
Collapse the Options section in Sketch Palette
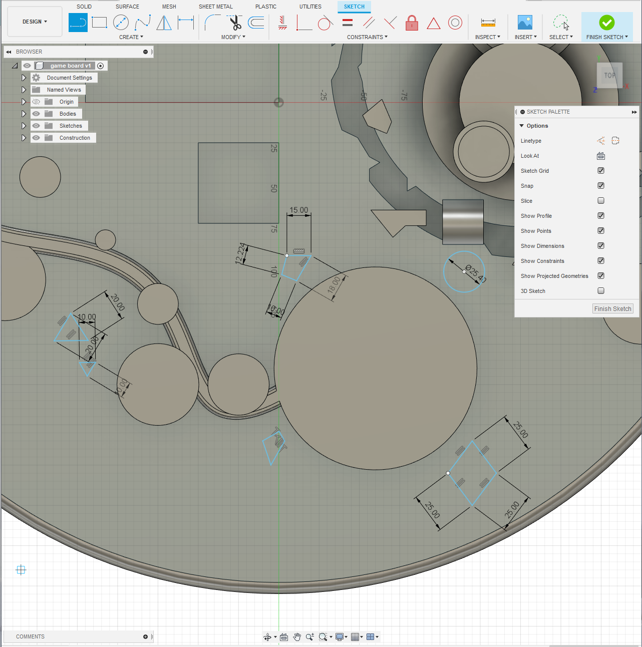tap(521, 126)
